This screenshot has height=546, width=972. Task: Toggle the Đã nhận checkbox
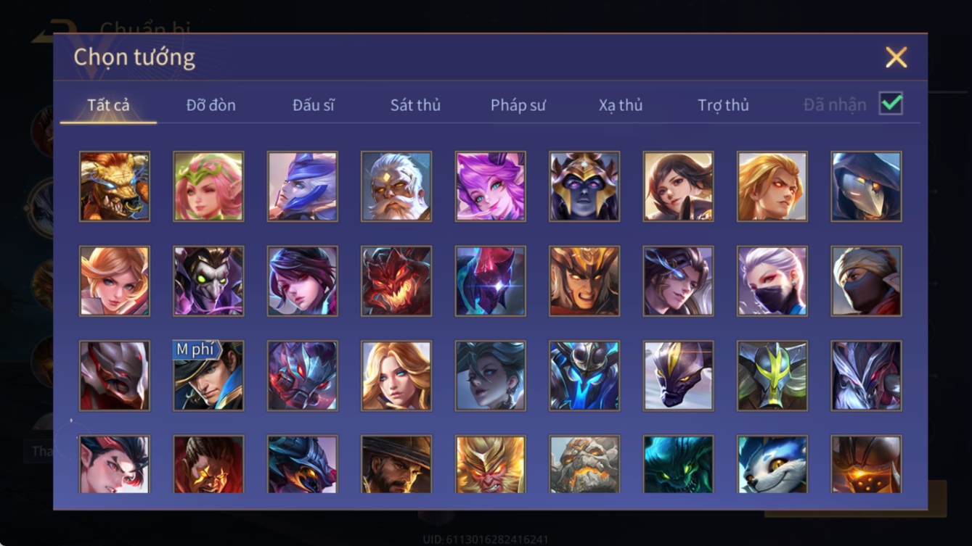point(891,104)
